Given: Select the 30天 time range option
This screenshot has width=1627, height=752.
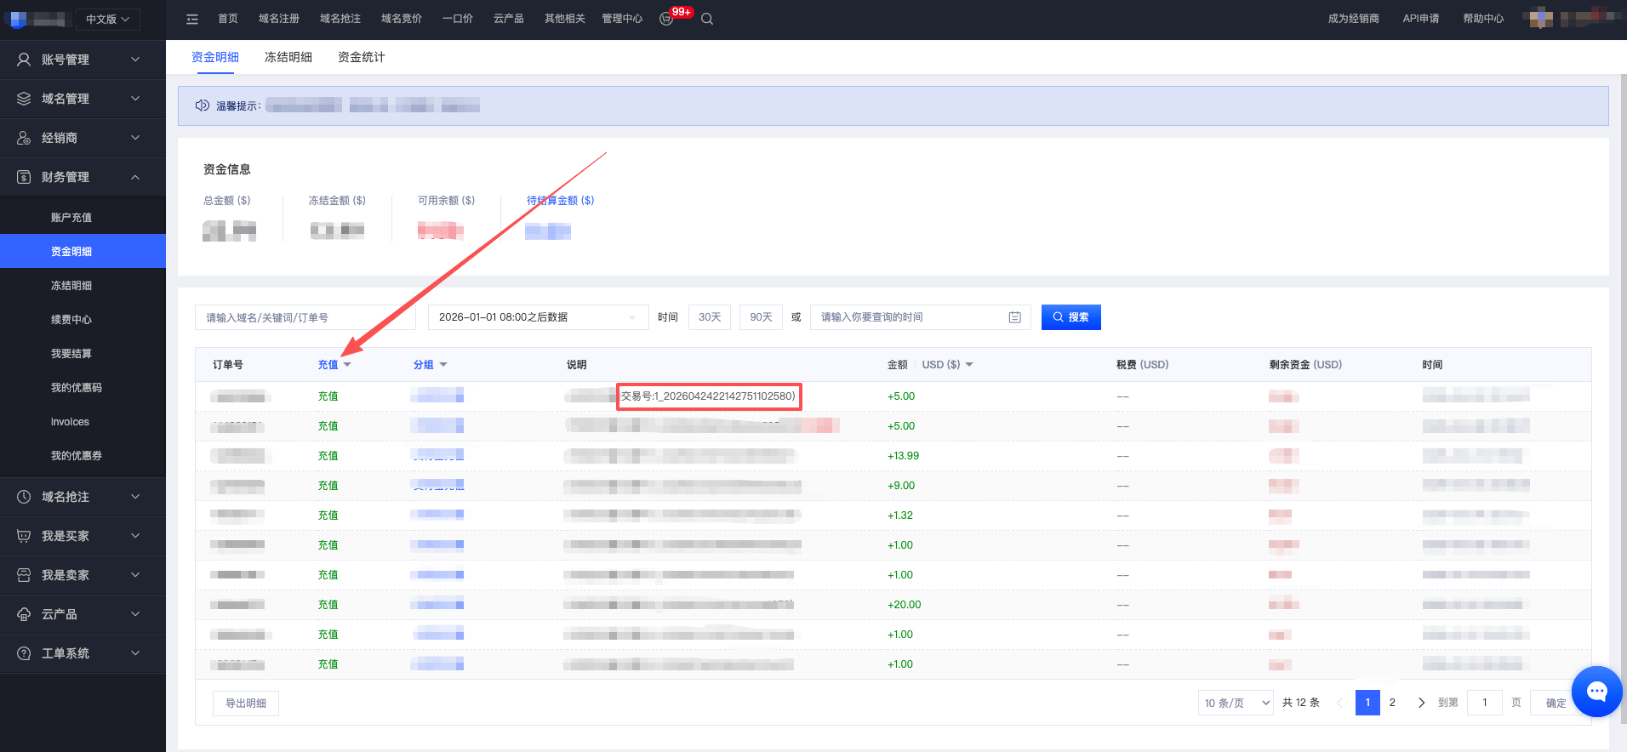Looking at the screenshot, I should coord(710,317).
